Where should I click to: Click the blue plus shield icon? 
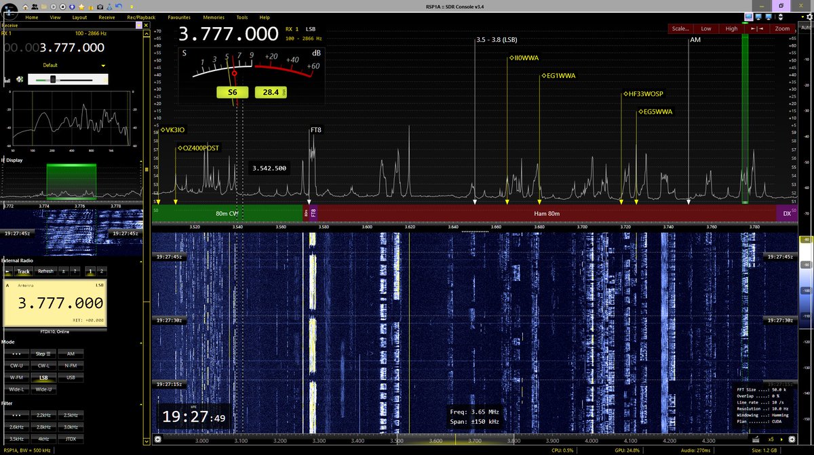tap(72, 6)
